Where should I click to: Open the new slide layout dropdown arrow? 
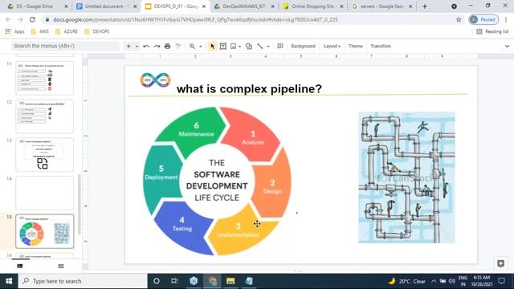pyautogui.click(x=137, y=47)
